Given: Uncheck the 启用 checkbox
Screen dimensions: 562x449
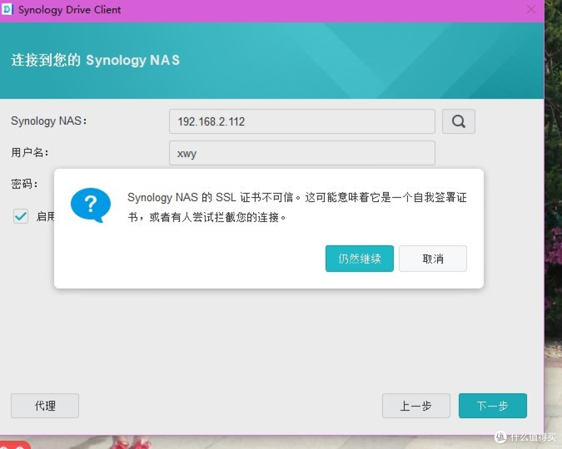Looking at the screenshot, I should (x=20, y=216).
